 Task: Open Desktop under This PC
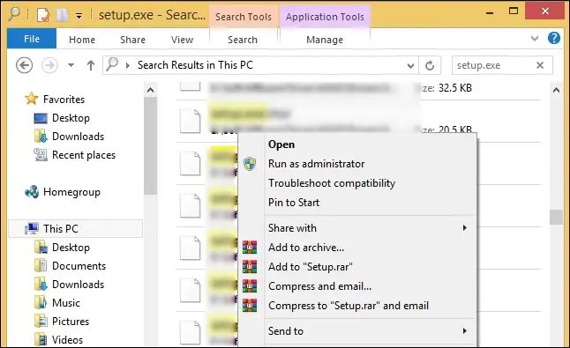click(x=71, y=248)
